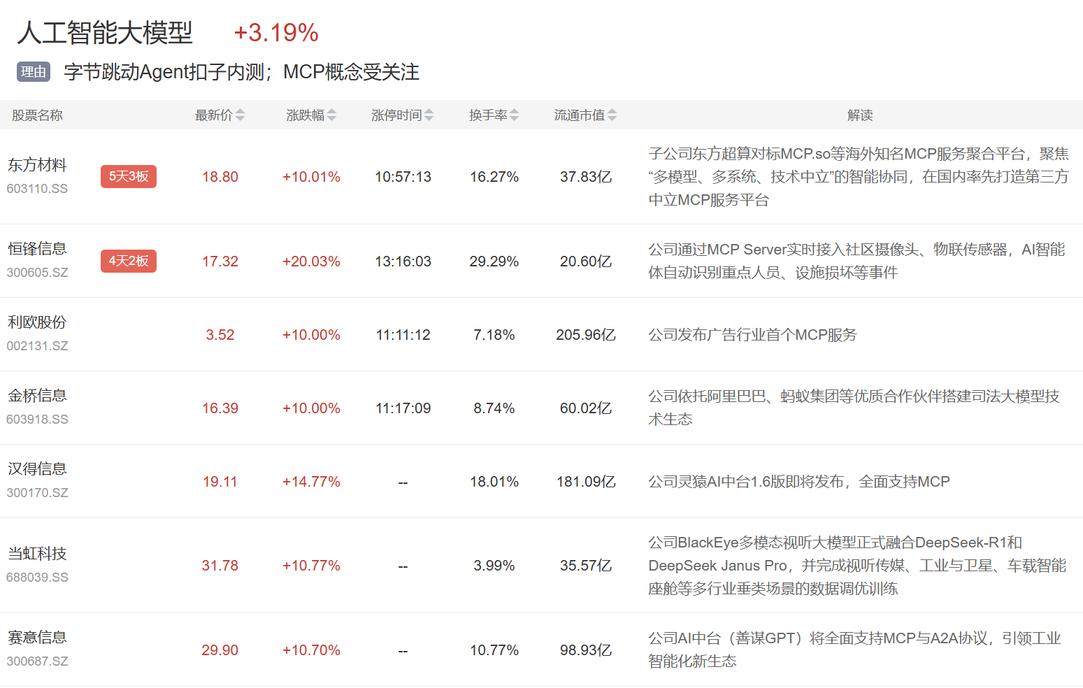Sort by 最新价 column arrows
The width and height of the screenshot is (1083, 688).
click(x=240, y=115)
